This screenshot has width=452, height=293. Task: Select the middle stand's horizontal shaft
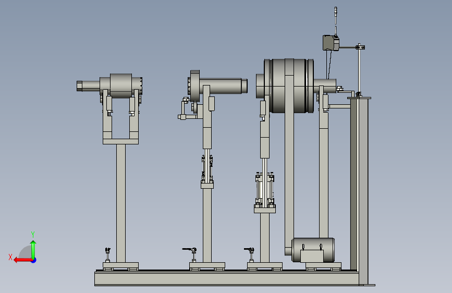point(224,86)
